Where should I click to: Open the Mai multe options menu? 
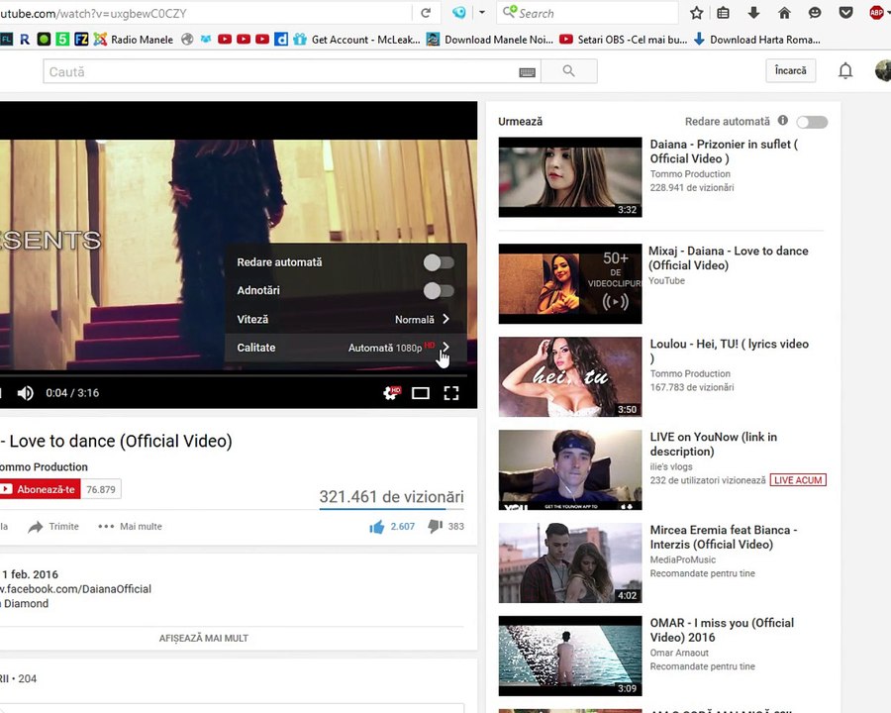tap(130, 527)
